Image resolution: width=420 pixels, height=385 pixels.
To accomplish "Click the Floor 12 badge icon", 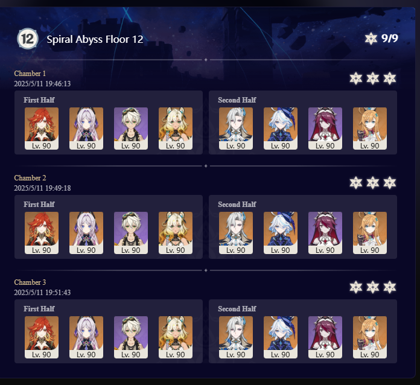I will (27, 39).
